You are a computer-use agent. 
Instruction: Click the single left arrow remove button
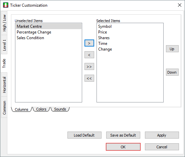89,55
